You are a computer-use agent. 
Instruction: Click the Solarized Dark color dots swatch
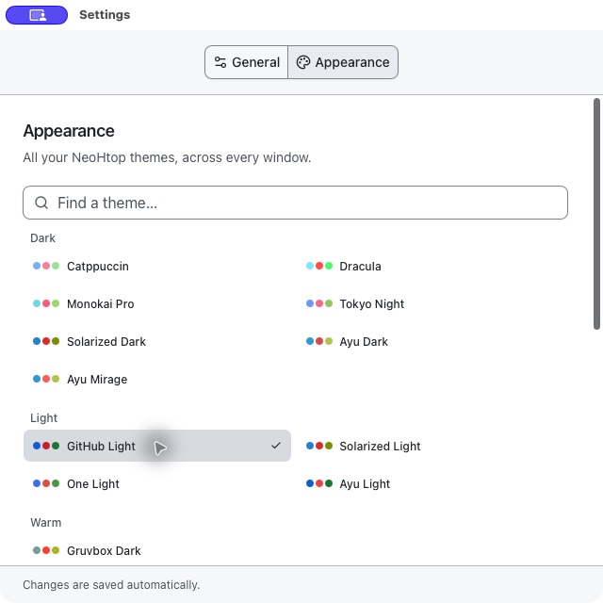point(46,341)
